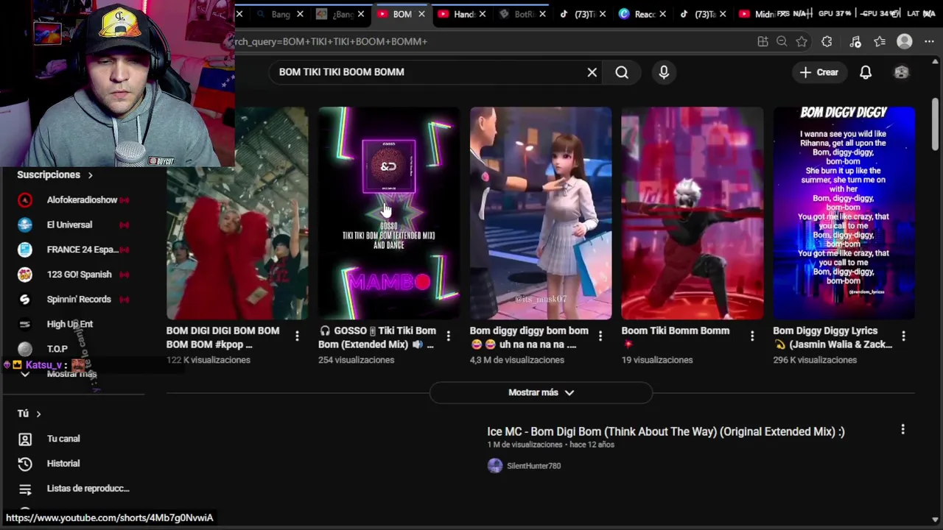Click the magnifying glass search button
Screen dimensions: 943x530
(x=622, y=72)
